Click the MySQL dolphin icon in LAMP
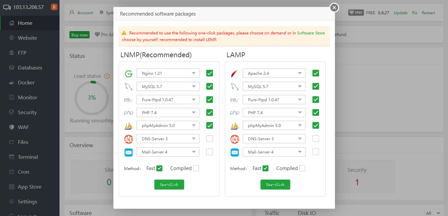The image size is (448, 216). coord(235,87)
